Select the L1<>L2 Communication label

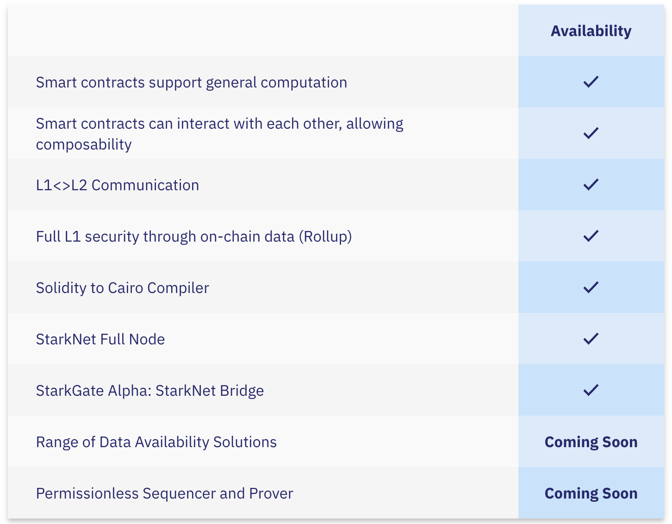point(118,185)
